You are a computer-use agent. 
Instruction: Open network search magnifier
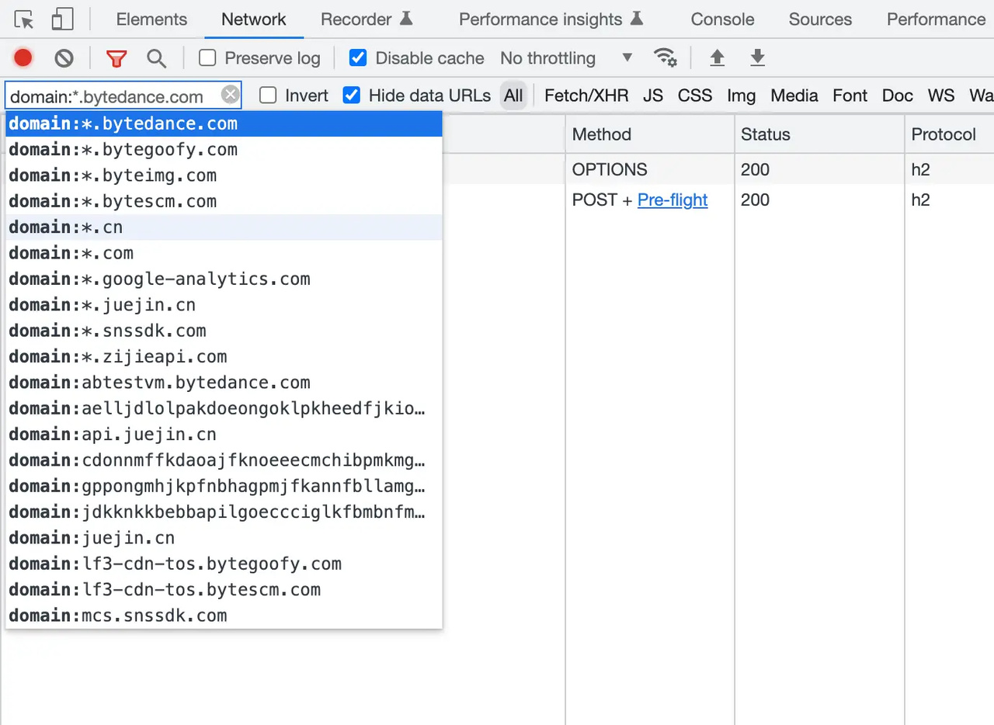(x=157, y=57)
